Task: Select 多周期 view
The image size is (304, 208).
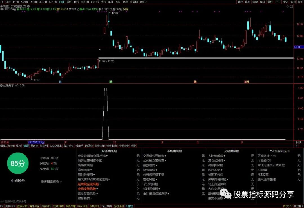Action: point(134,2)
